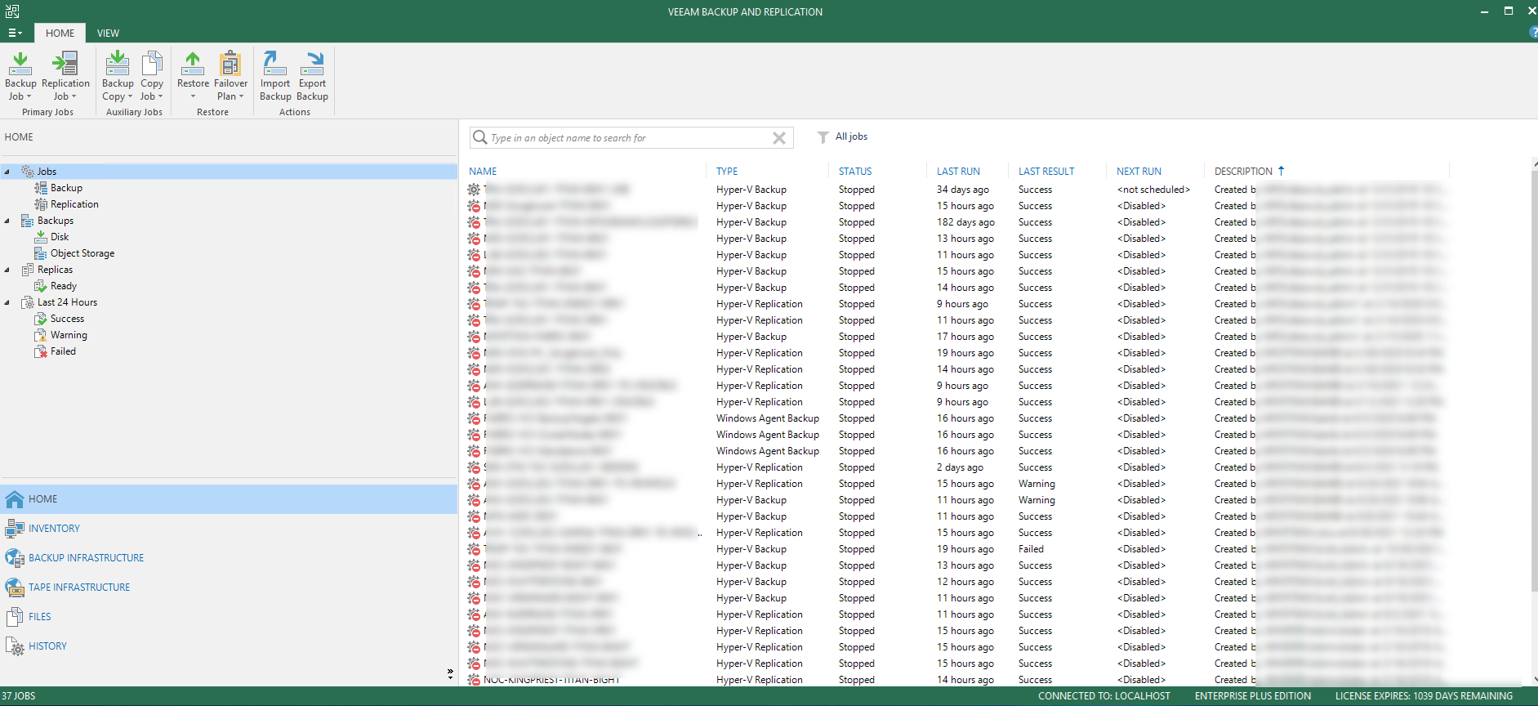1538x706 pixels.
Task: Open the main application menu dropdown
Action: (x=15, y=34)
